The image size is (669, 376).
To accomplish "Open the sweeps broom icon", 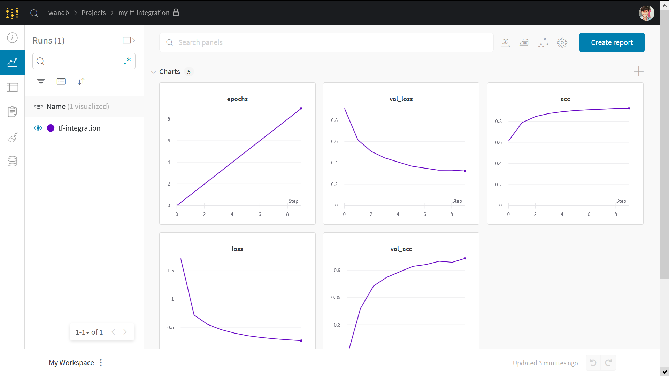I will [12, 137].
